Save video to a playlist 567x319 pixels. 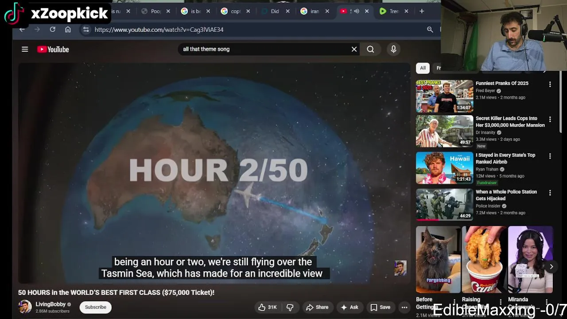381,307
